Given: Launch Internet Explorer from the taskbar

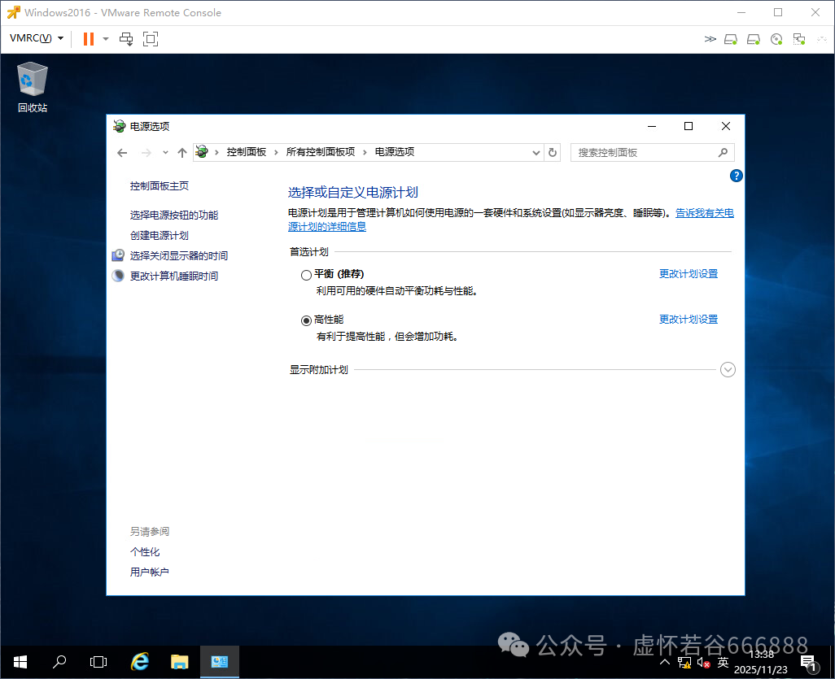Looking at the screenshot, I should pos(139,662).
